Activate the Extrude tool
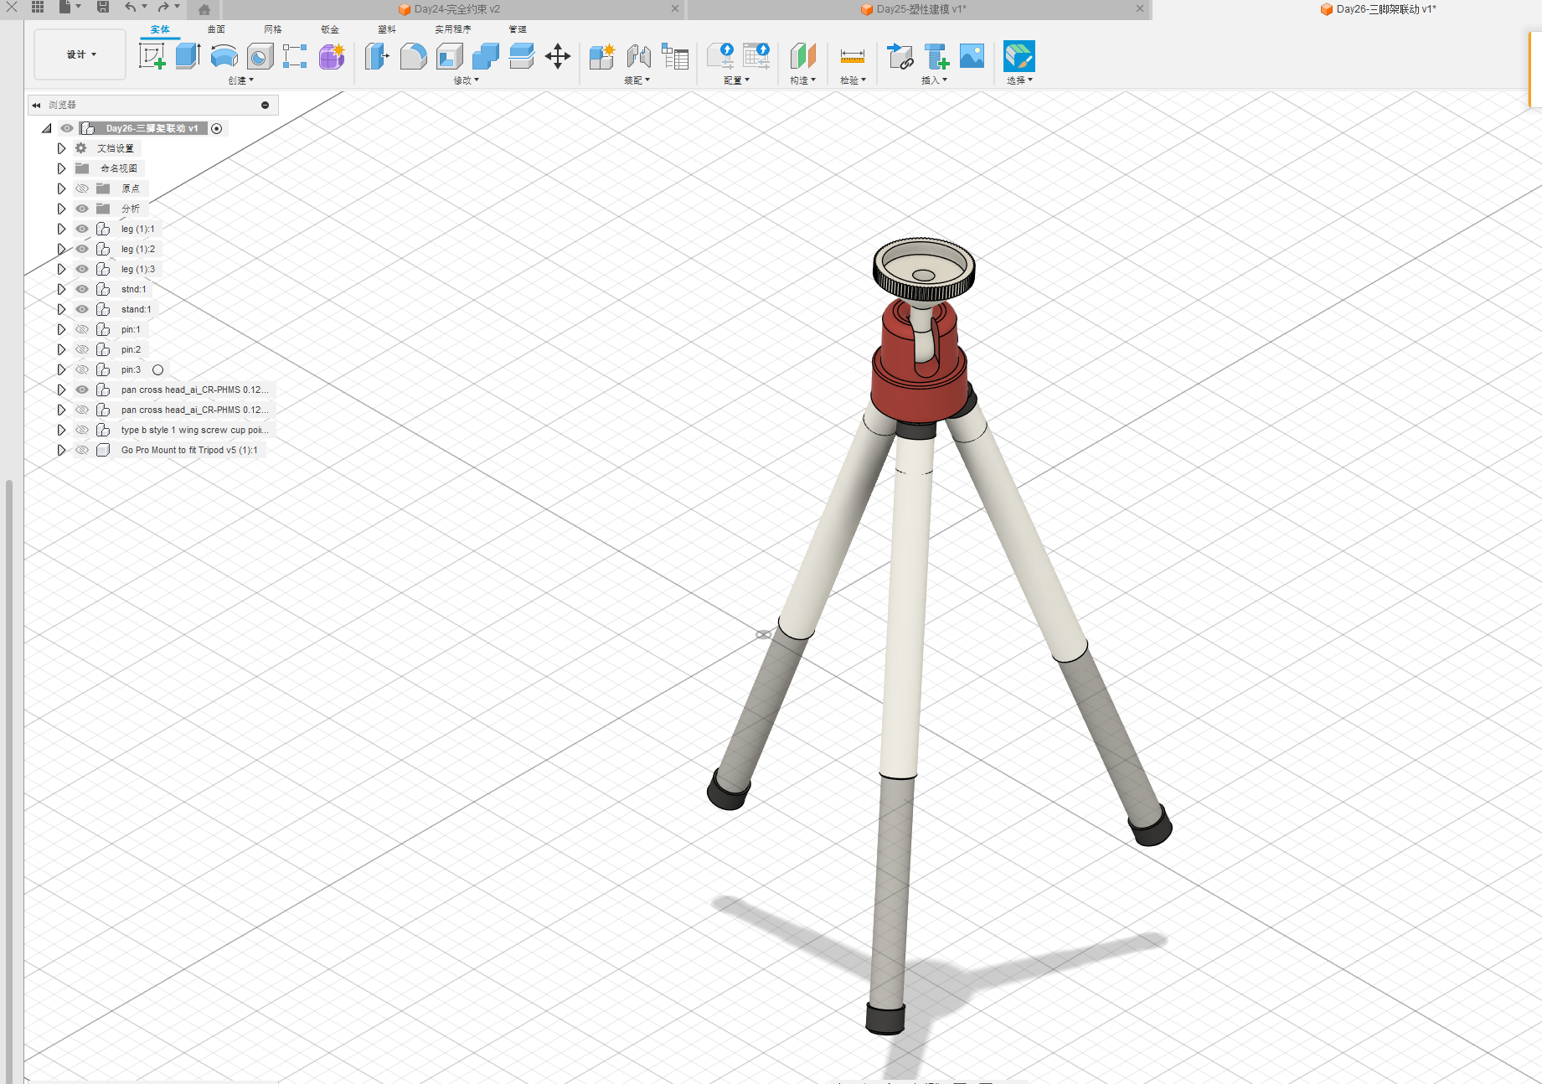The width and height of the screenshot is (1542, 1084). 188,57
